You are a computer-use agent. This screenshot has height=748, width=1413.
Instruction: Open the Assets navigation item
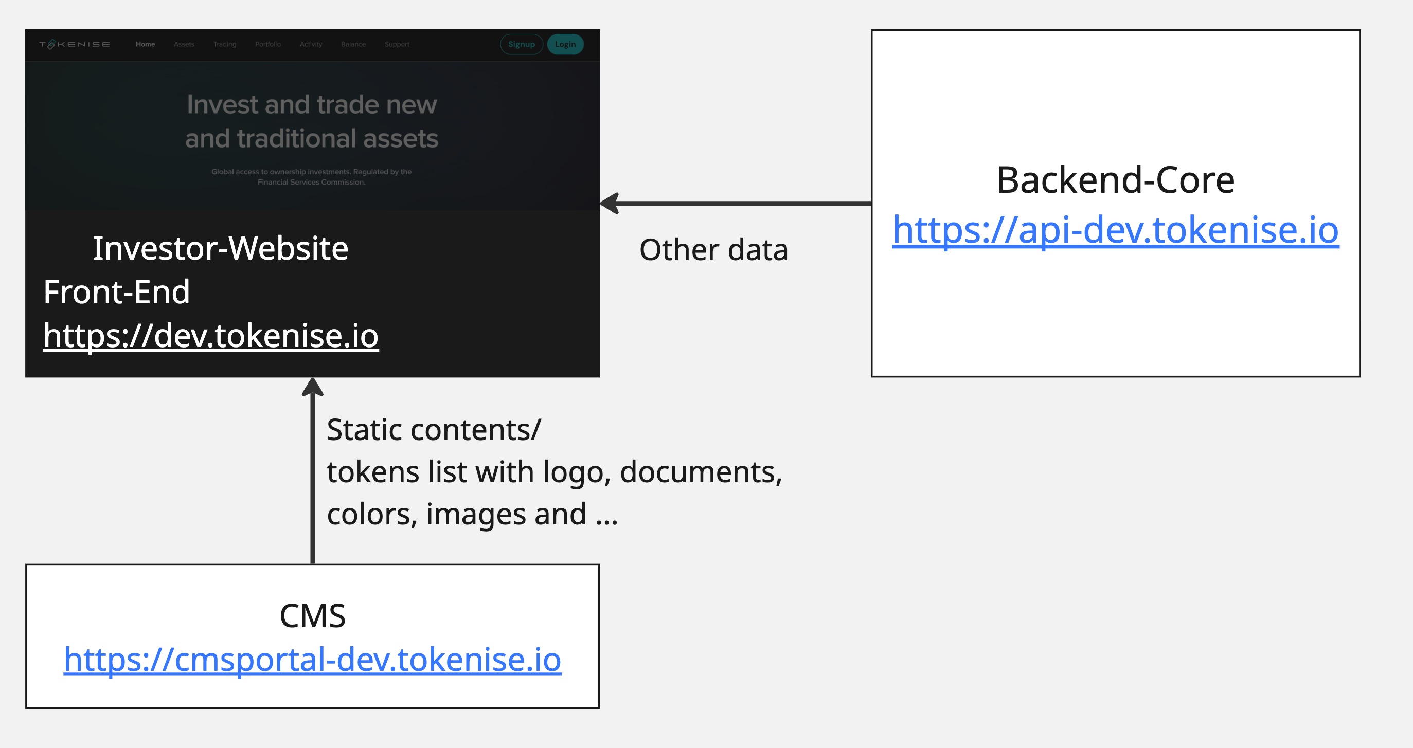[x=183, y=44]
